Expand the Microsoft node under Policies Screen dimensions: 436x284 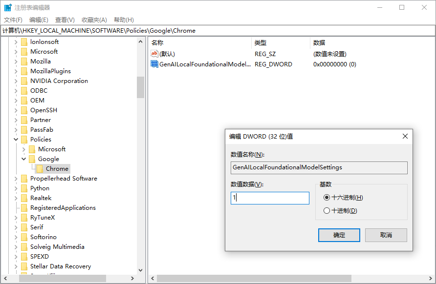pos(23,149)
